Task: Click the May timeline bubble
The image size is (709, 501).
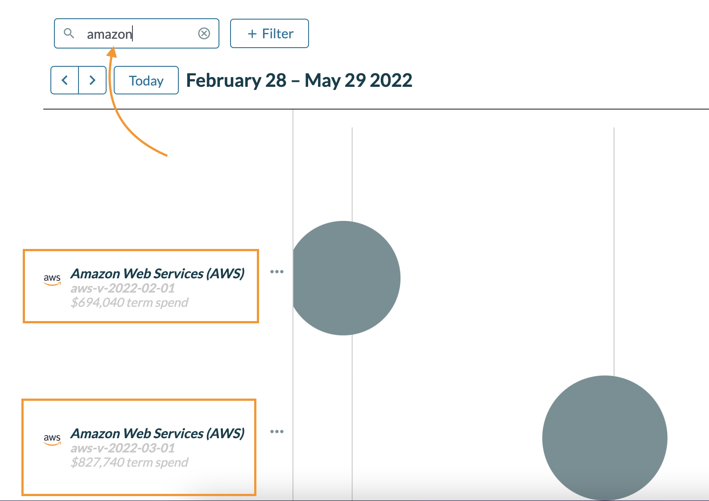Action: point(604,438)
